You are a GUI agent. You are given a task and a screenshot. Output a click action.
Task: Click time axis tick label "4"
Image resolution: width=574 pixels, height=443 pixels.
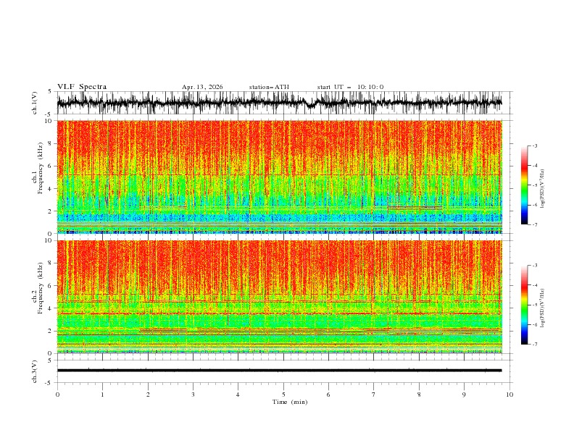pos(238,395)
